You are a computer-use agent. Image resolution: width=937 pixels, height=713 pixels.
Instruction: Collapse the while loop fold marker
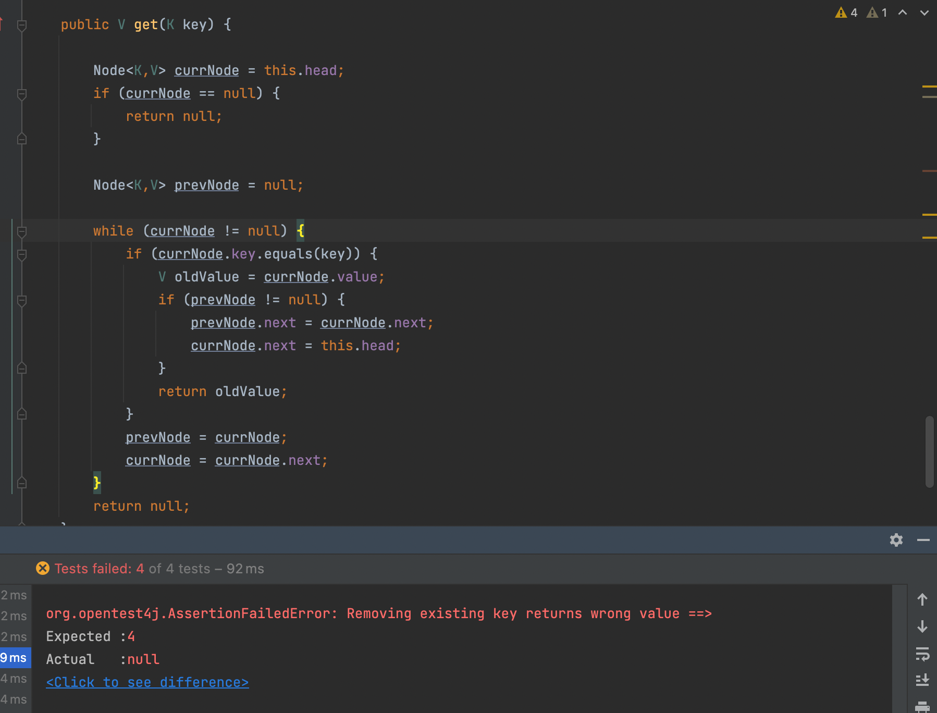point(22,231)
